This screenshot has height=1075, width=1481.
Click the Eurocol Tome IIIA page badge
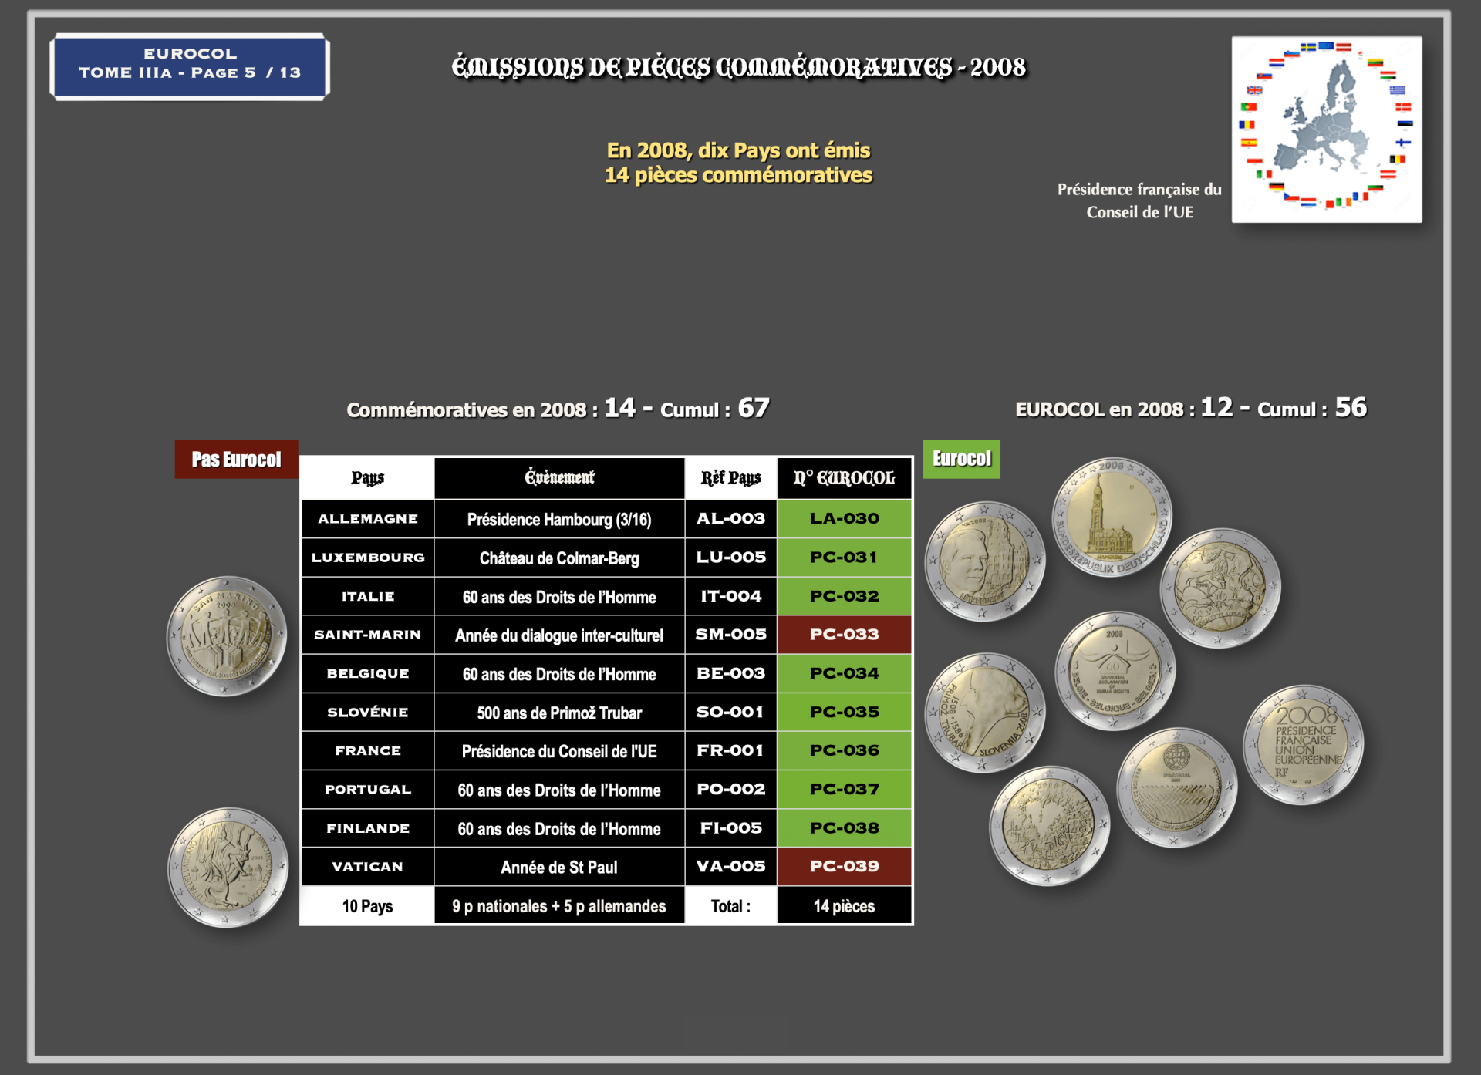(x=190, y=66)
